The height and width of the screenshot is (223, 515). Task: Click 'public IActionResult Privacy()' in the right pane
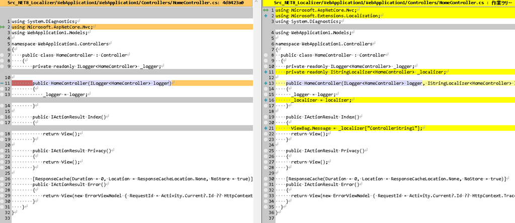325,151
